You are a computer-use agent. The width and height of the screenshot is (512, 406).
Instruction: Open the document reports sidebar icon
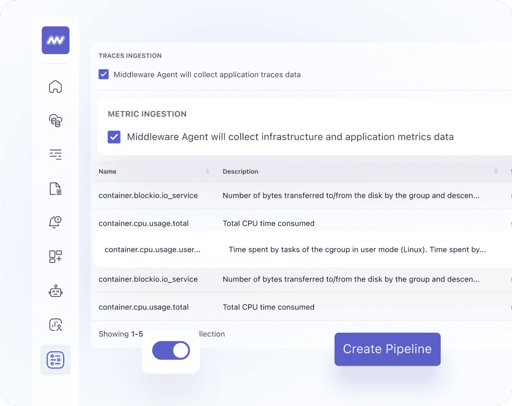(x=56, y=189)
